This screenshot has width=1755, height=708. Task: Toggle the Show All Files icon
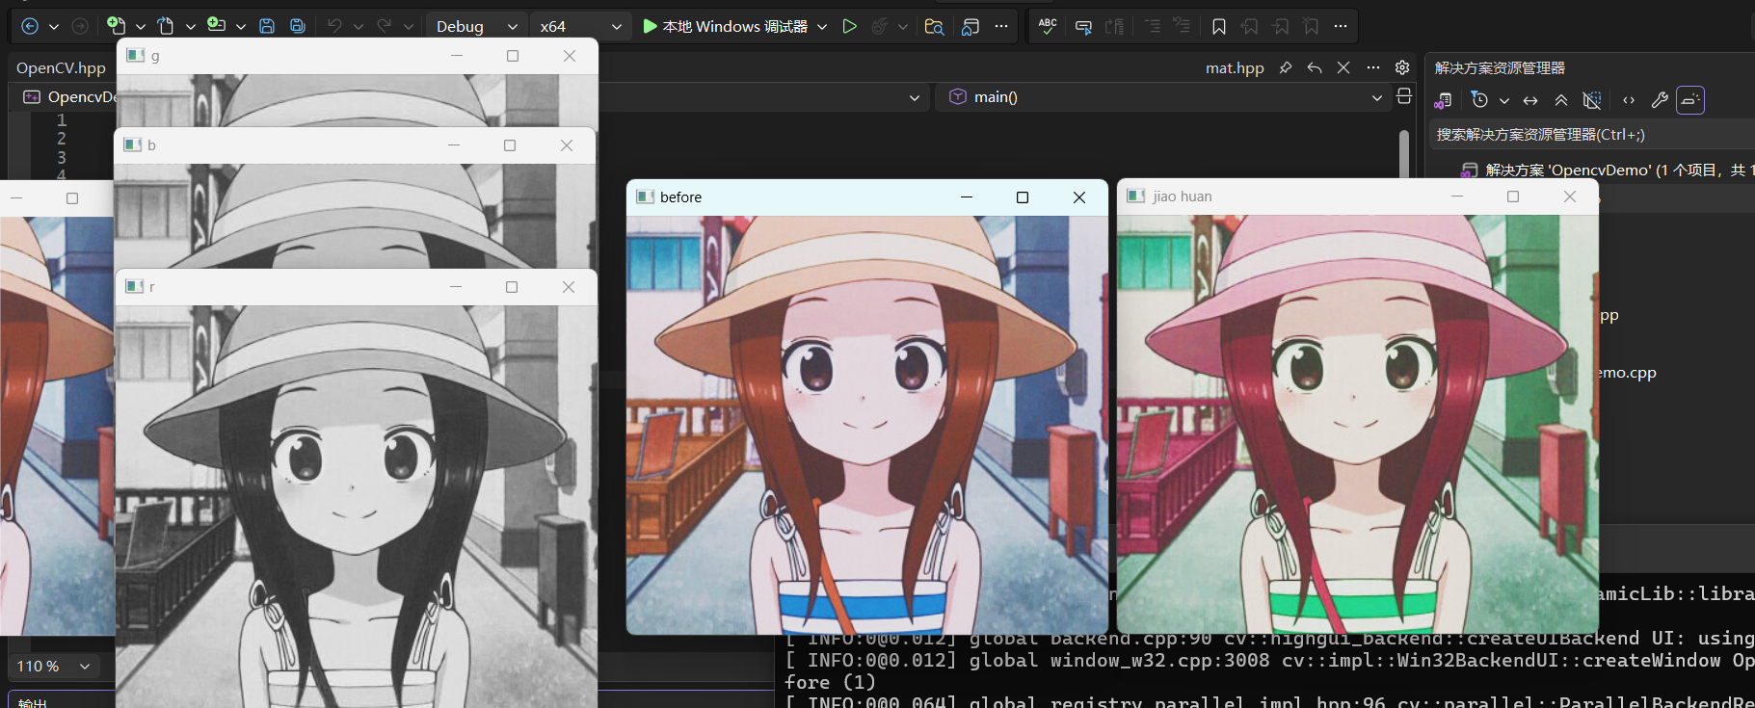pyautogui.click(x=1592, y=100)
